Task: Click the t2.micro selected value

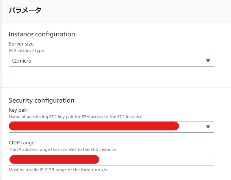Action: 21,61
